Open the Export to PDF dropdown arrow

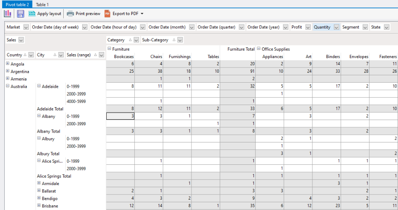(x=142, y=14)
